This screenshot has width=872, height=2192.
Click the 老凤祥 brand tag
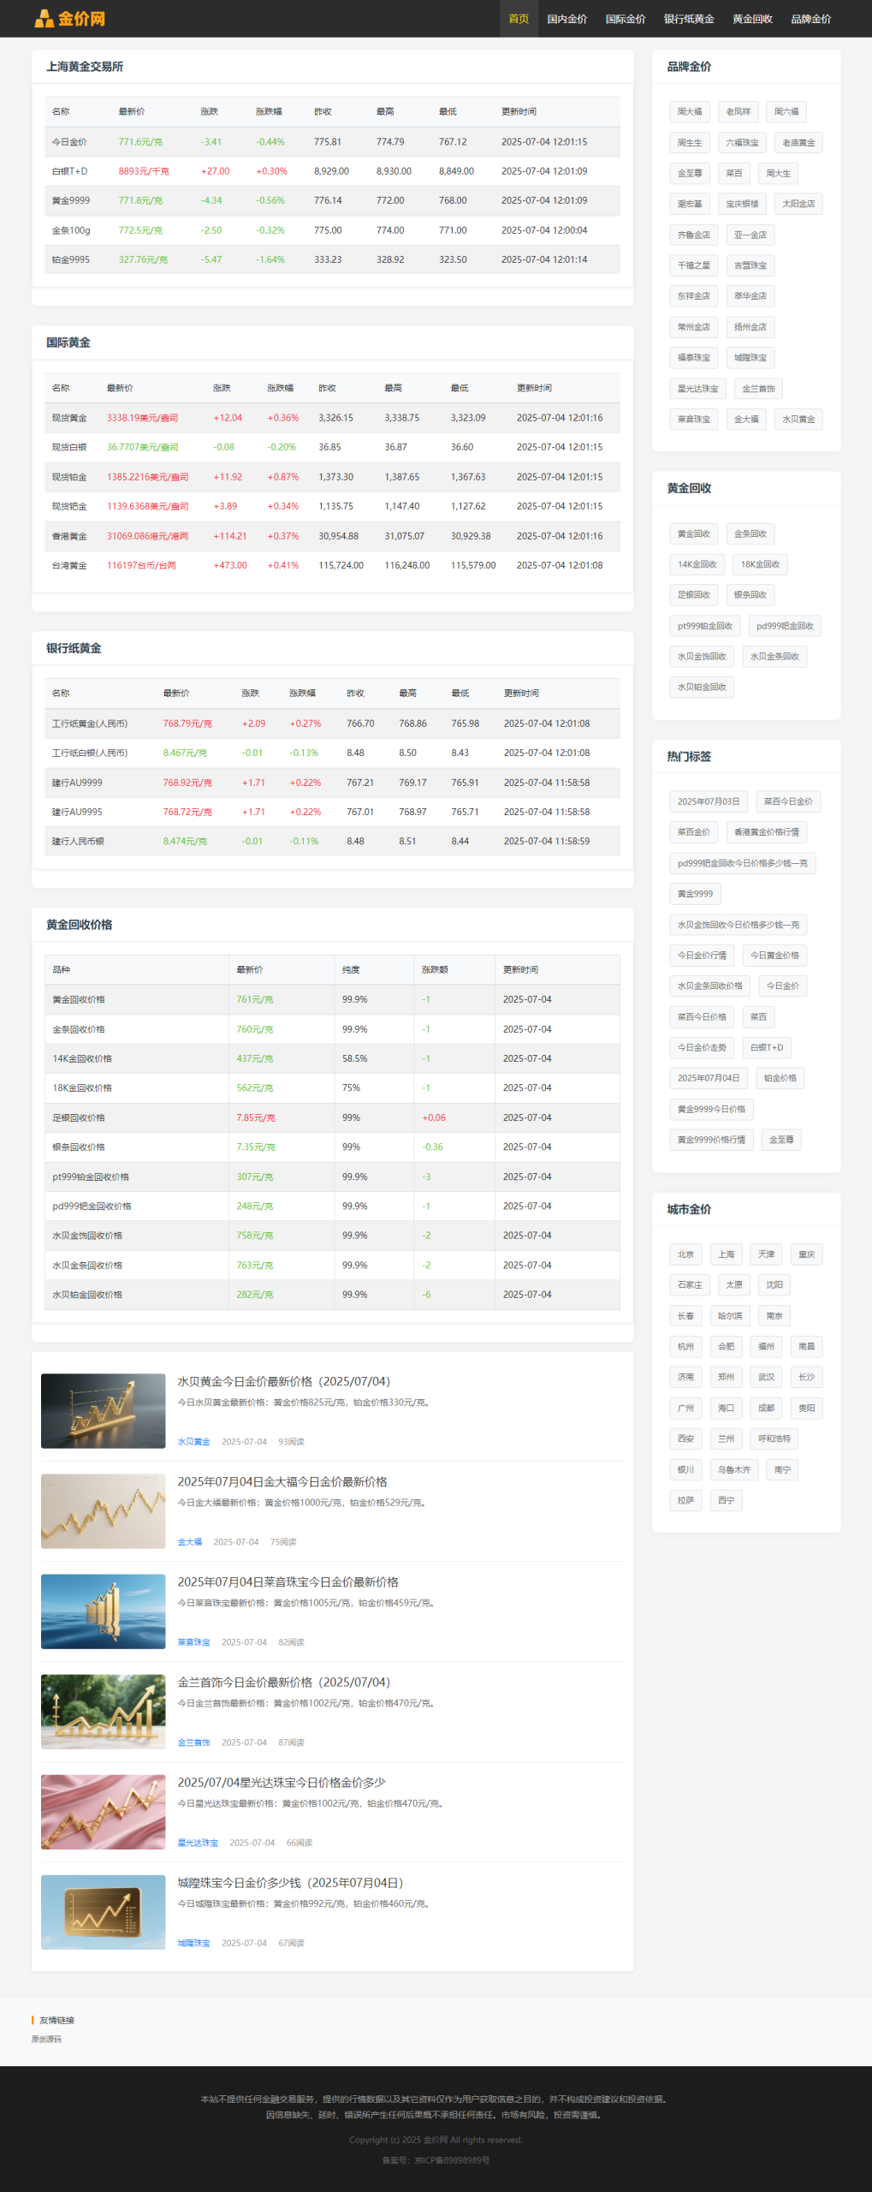tap(738, 112)
